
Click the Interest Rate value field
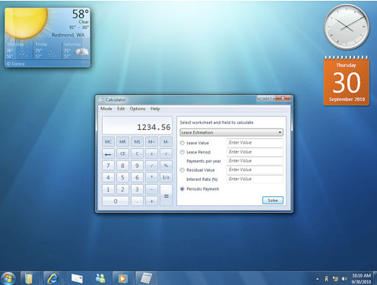click(x=255, y=179)
